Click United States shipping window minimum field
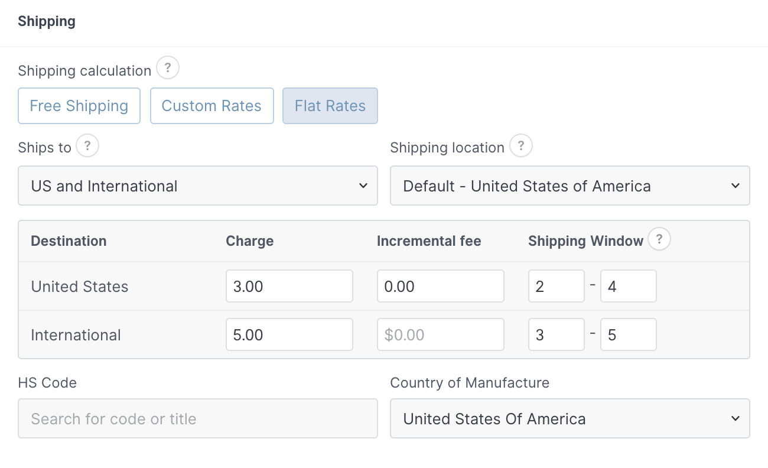 pos(557,287)
